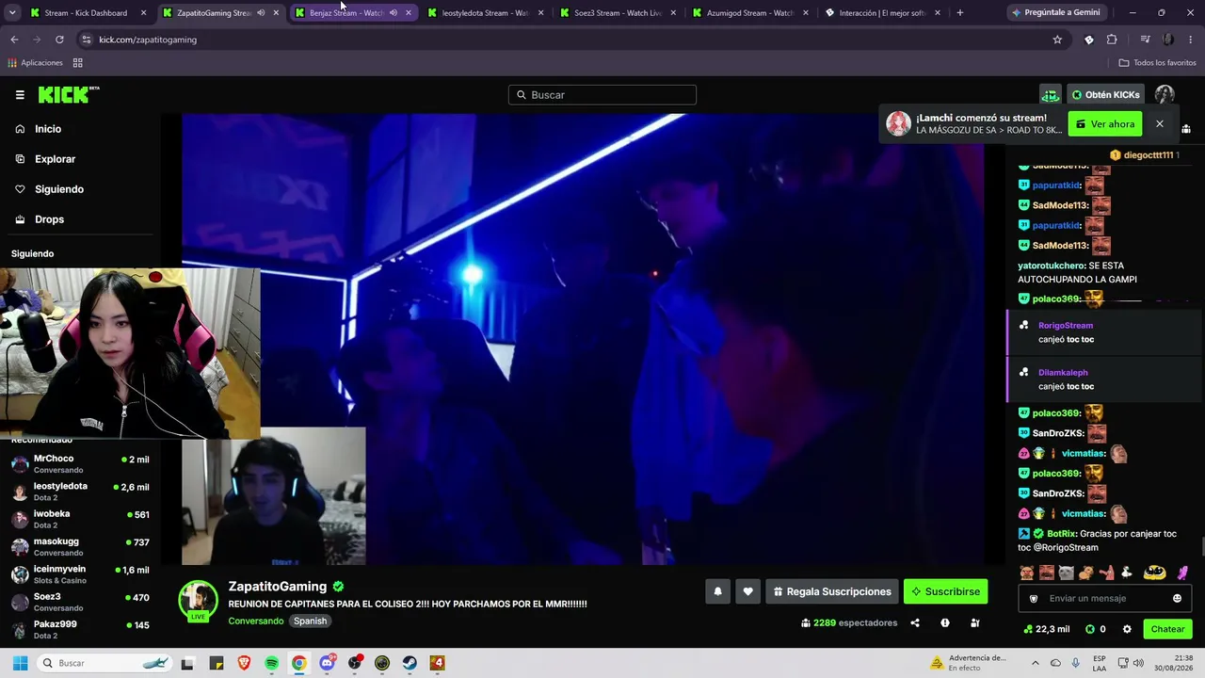Click ZapatitoGaming channel avatar

[199, 600]
